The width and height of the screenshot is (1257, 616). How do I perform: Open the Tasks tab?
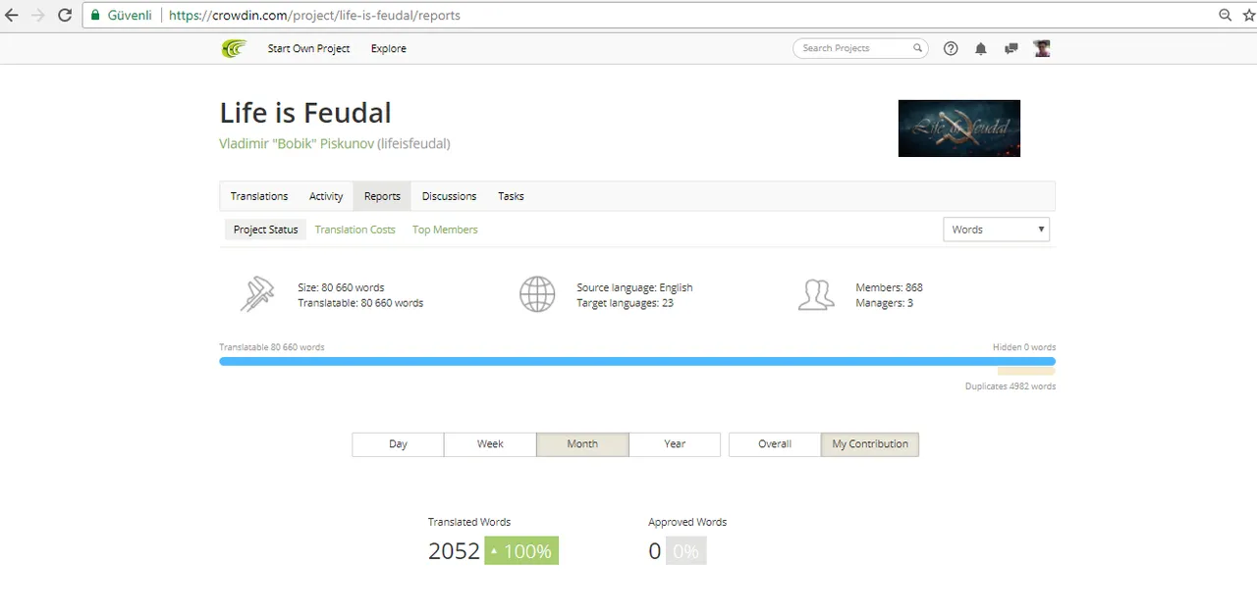click(511, 196)
